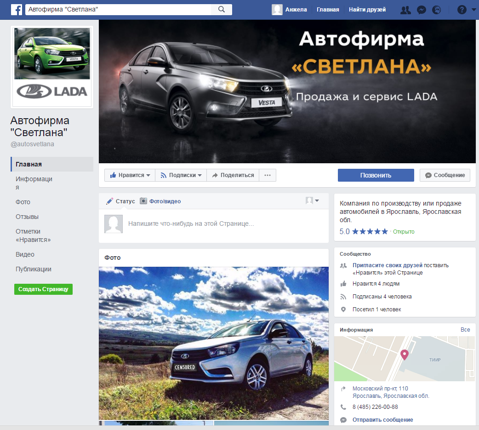Open the three dots more options button
Image resolution: width=479 pixels, height=430 pixels.
(x=268, y=175)
